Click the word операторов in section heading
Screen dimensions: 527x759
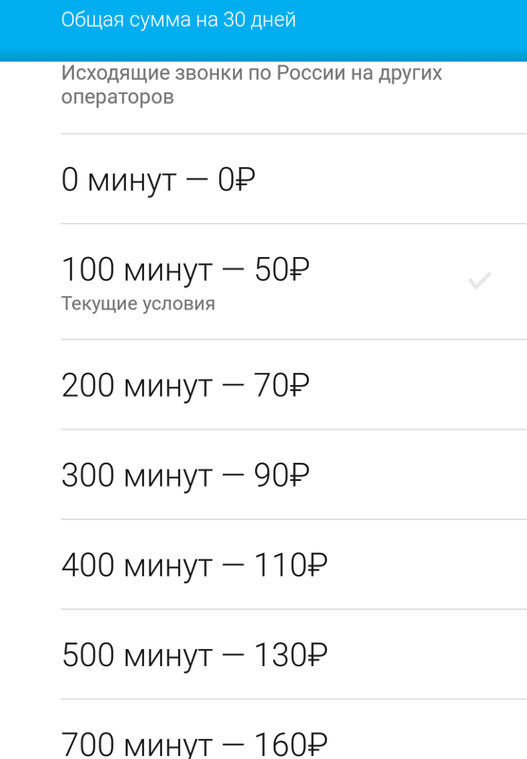pyautogui.click(x=118, y=97)
